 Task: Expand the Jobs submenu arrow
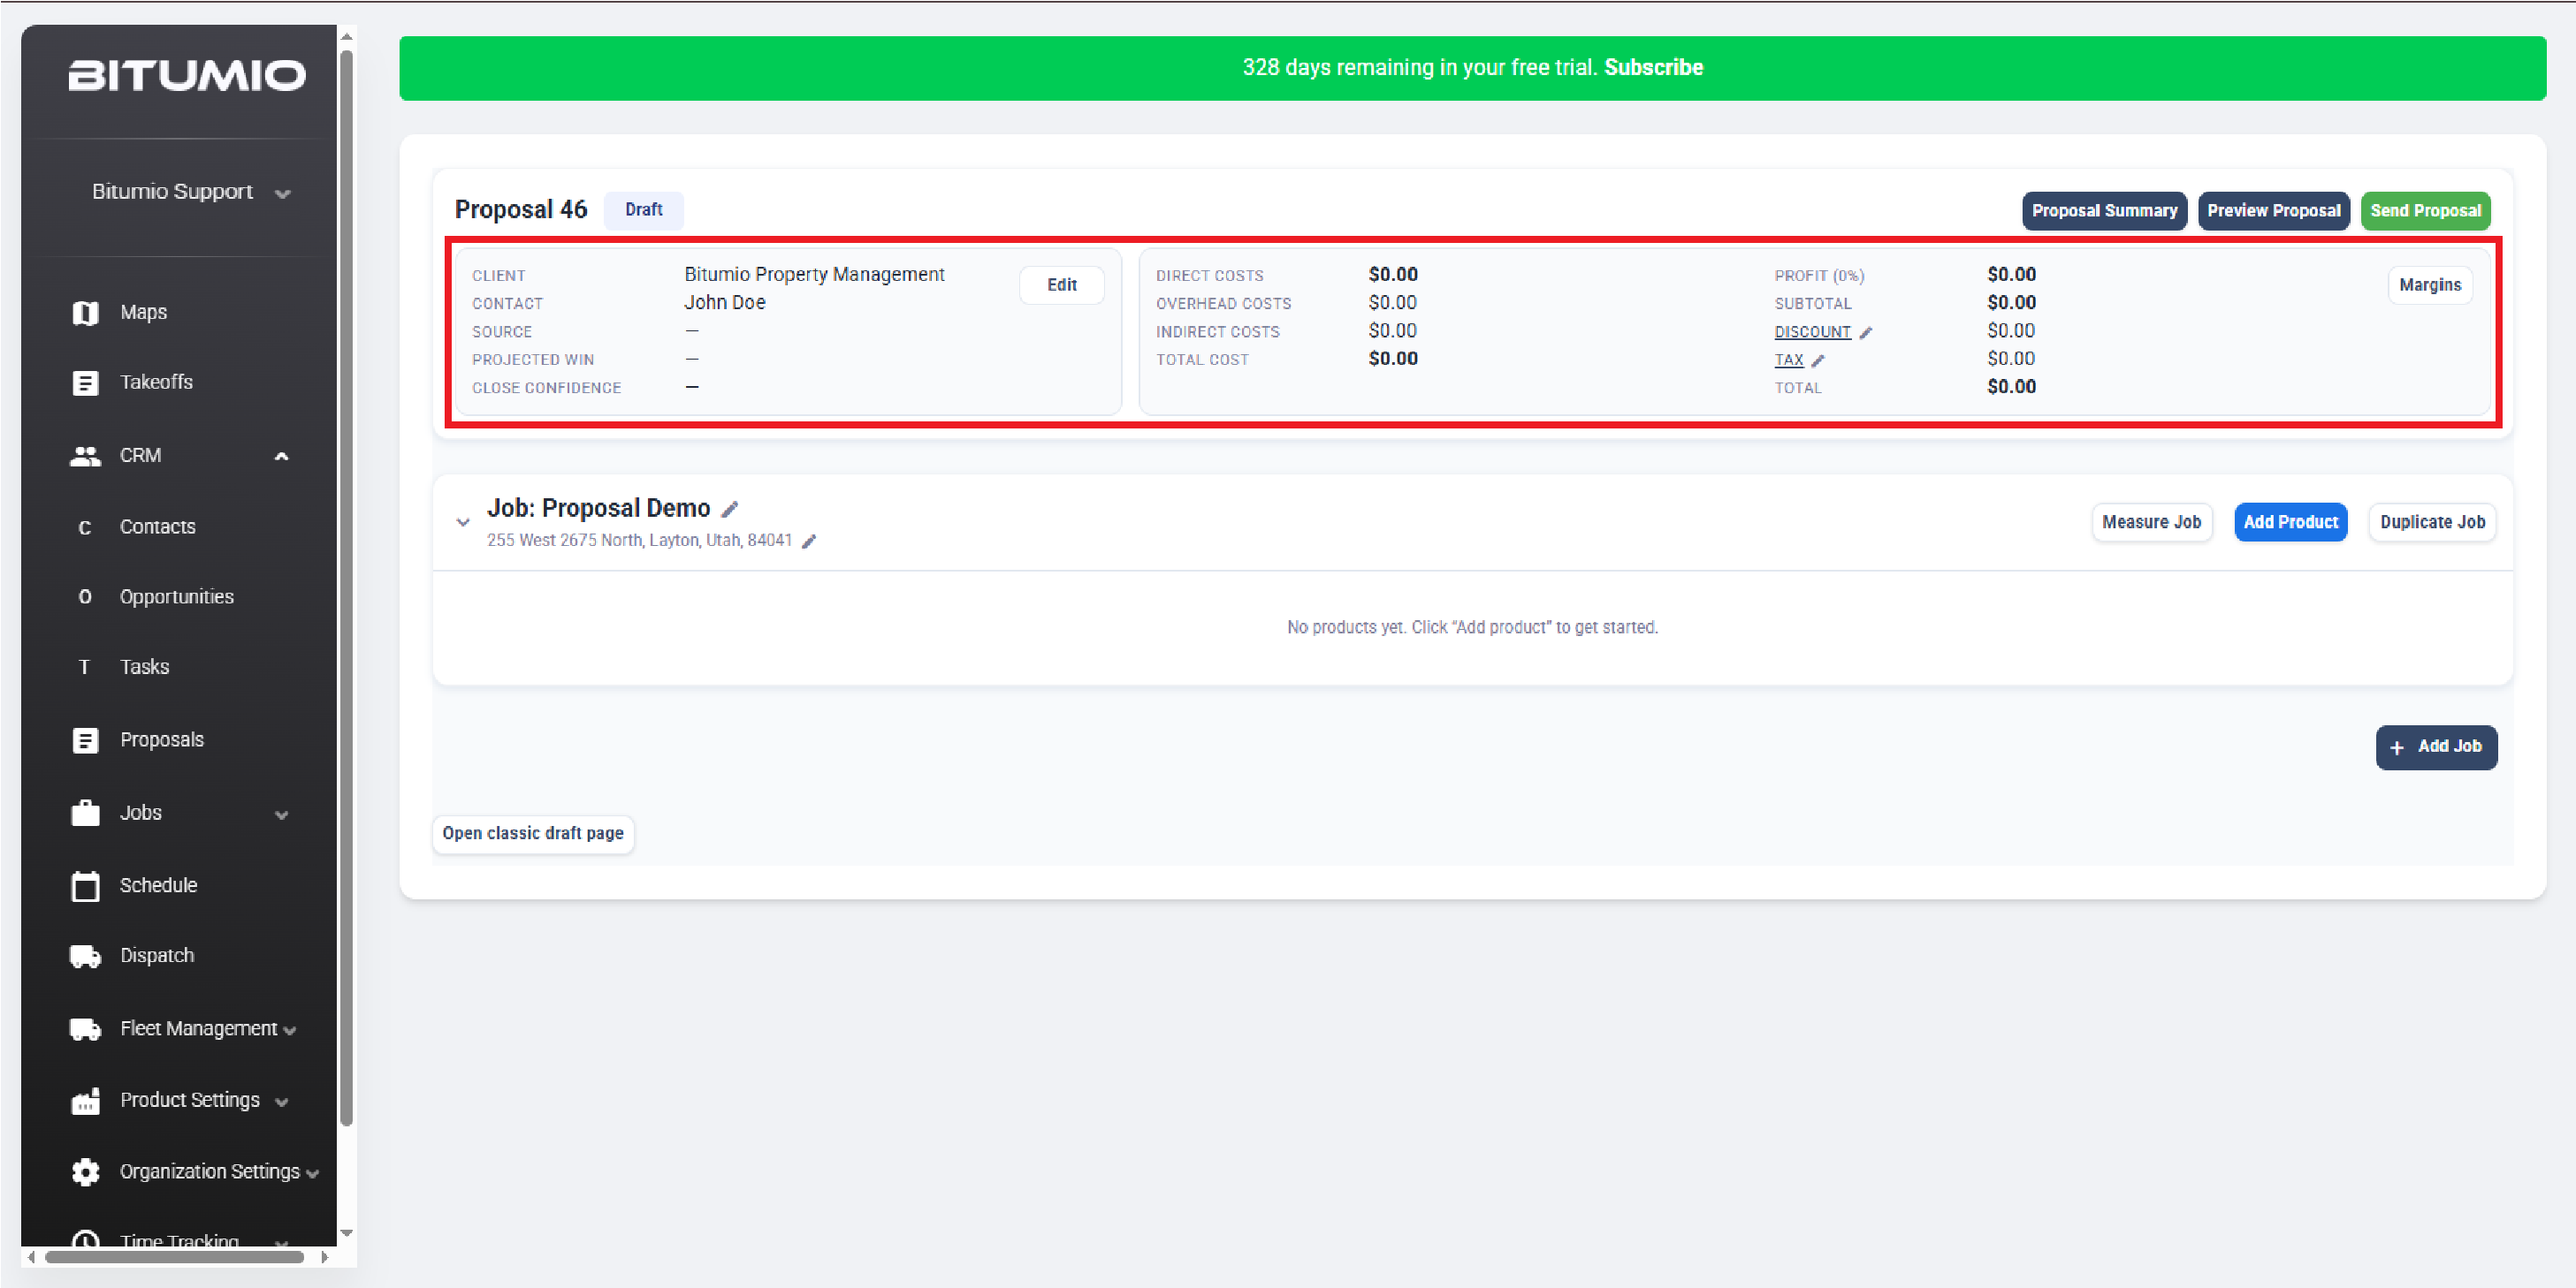282,815
